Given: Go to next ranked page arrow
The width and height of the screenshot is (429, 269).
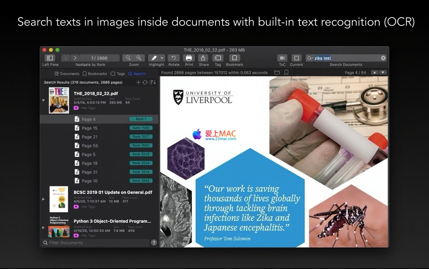Looking at the screenshot, I should [x=75, y=58].
